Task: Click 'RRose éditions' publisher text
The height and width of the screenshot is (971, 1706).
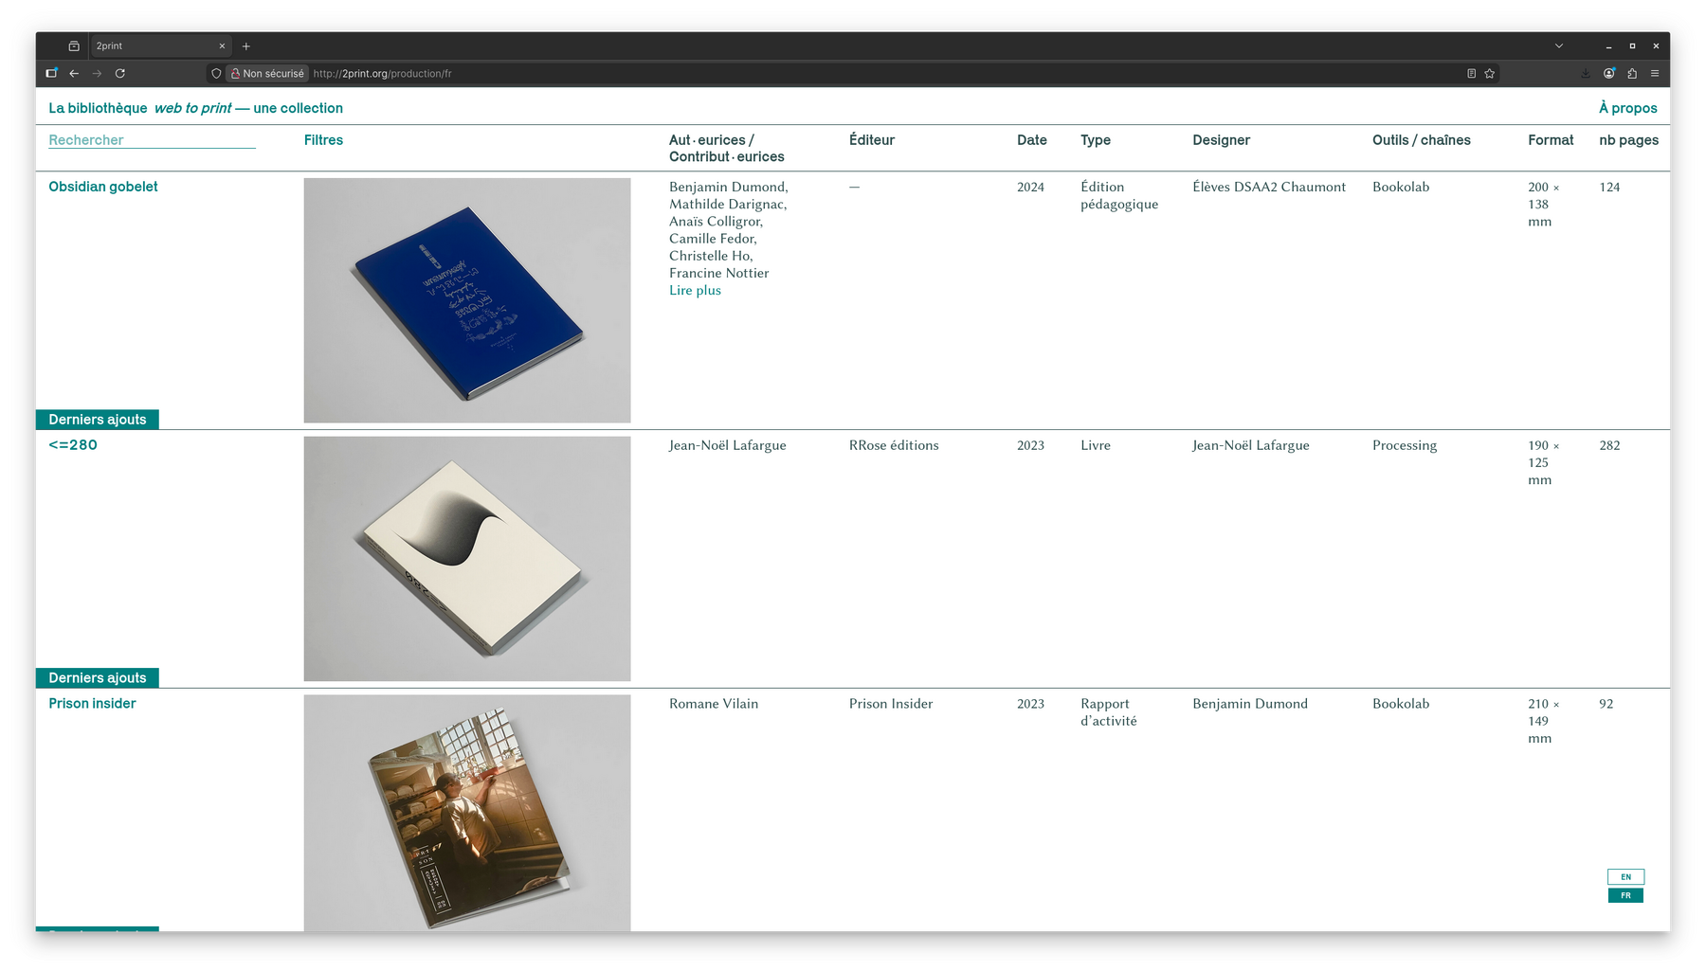Action: (x=894, y=445)
